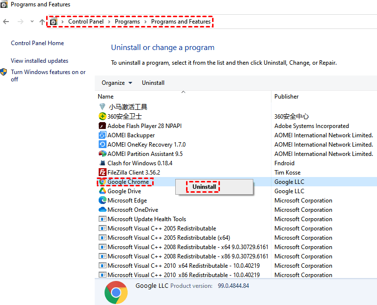The image size is (377, 305).
Task: Click icon of Visual C++ 2005 Redistributable (x64)
Action: (x=103, y=237)
